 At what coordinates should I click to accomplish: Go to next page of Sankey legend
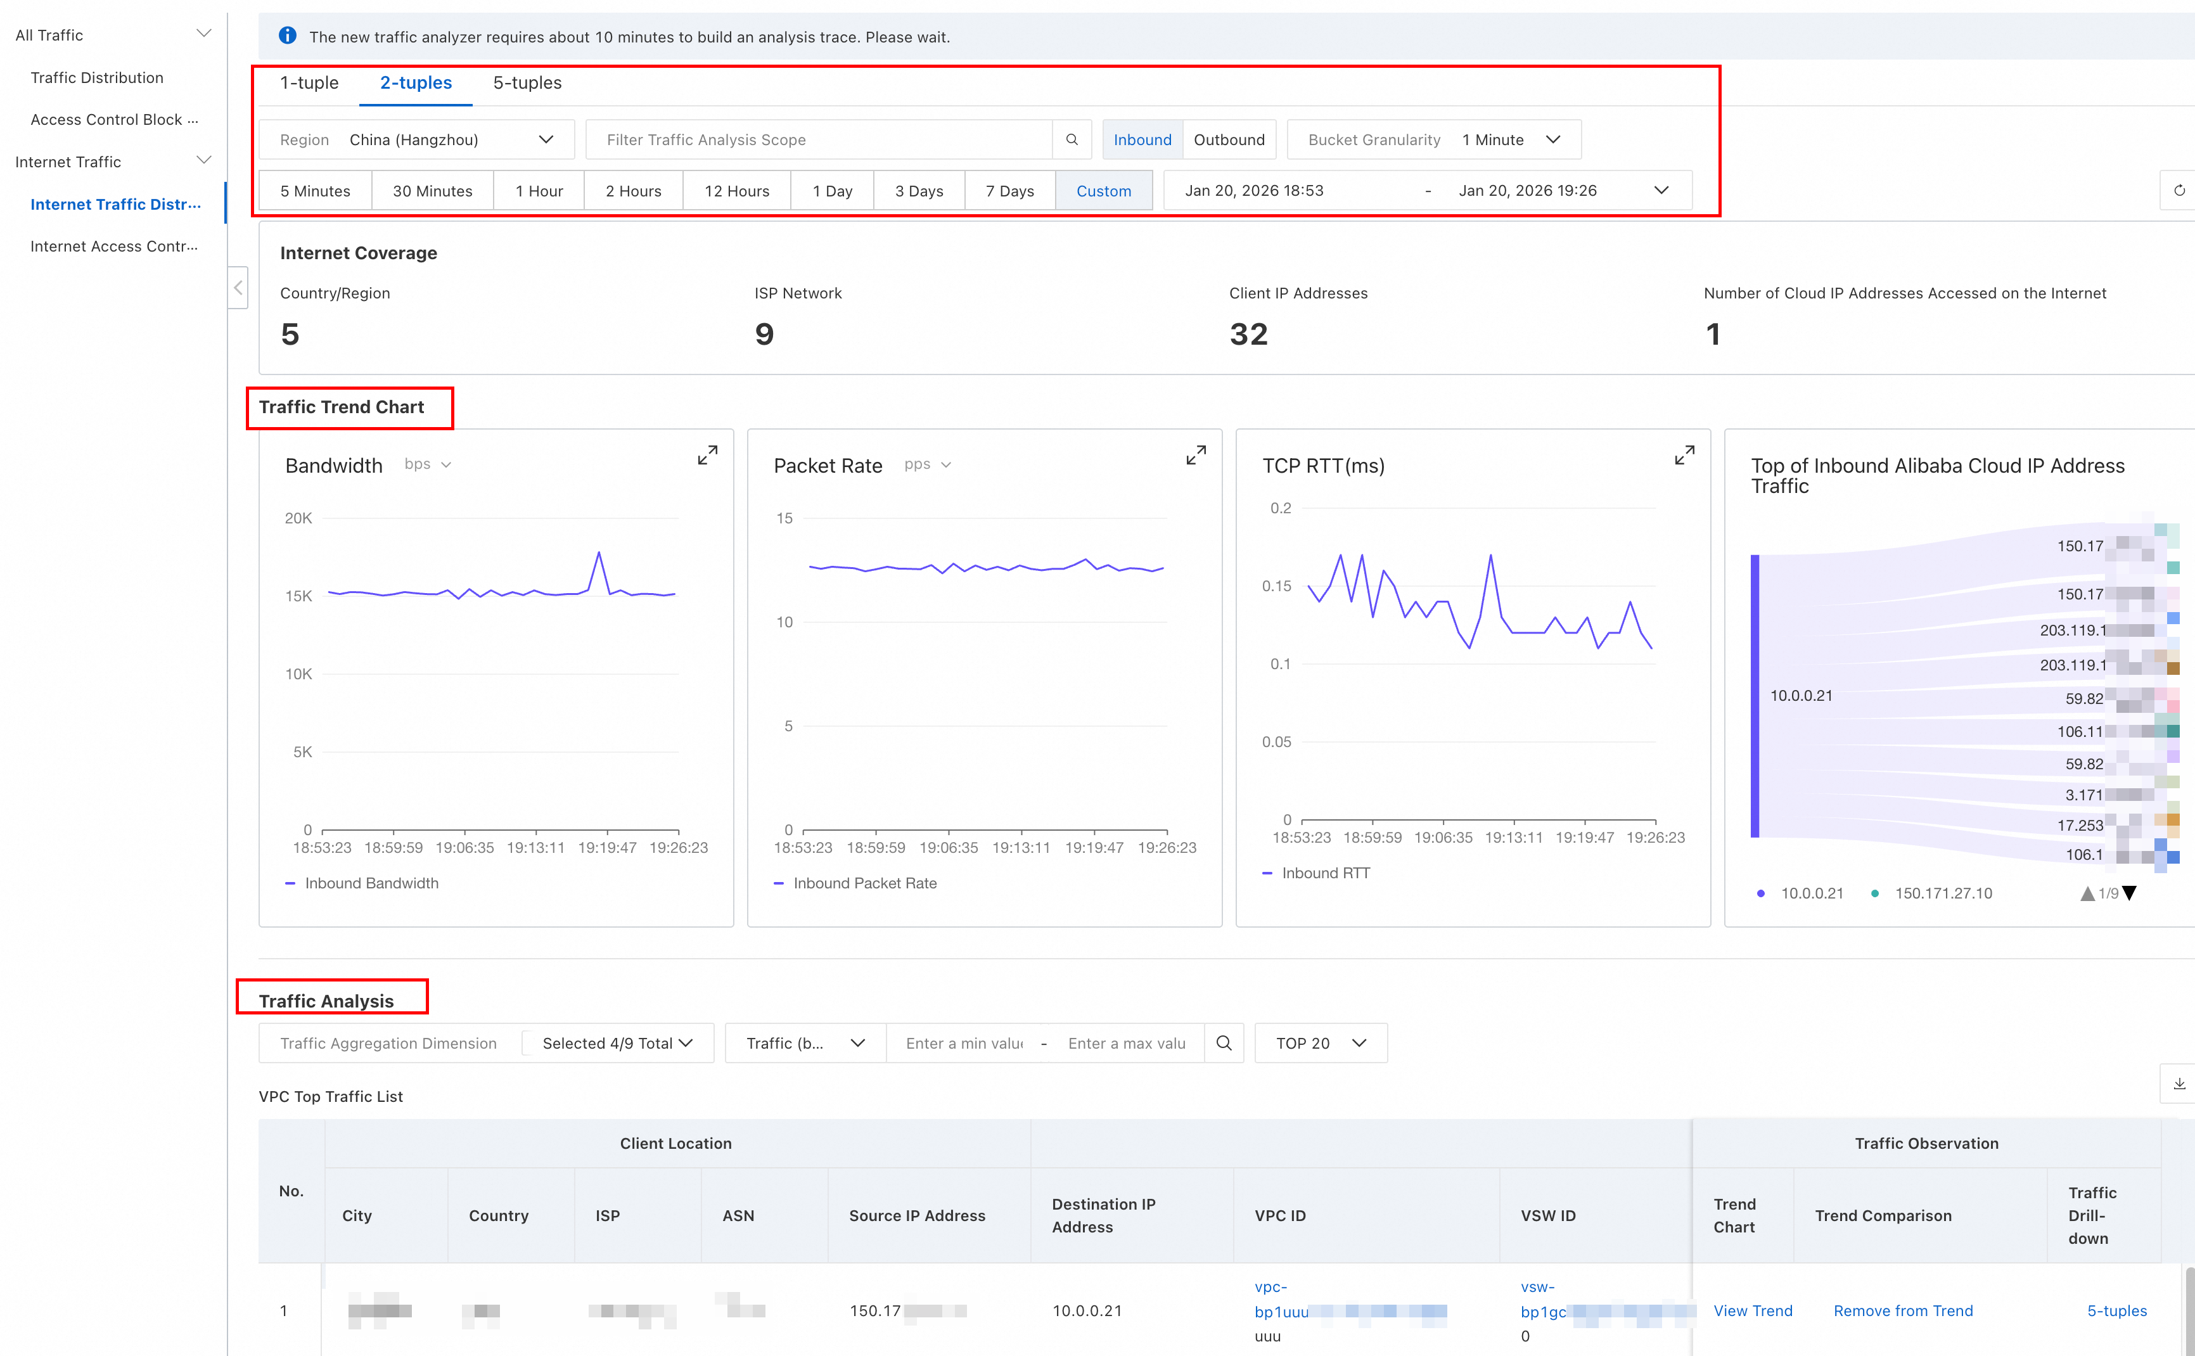[2130, 893]
